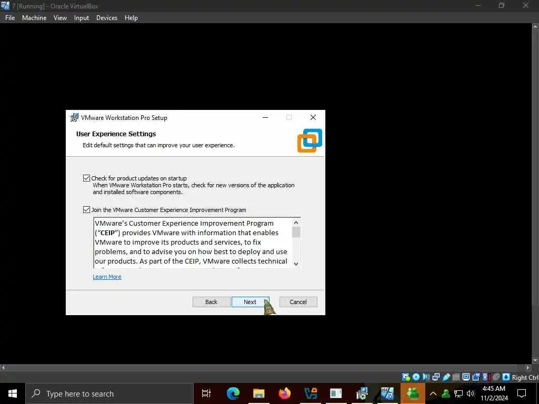Click the VirtualBox display status icon
This screenshot has height=404, width=539.
click(x=466, y=377)
